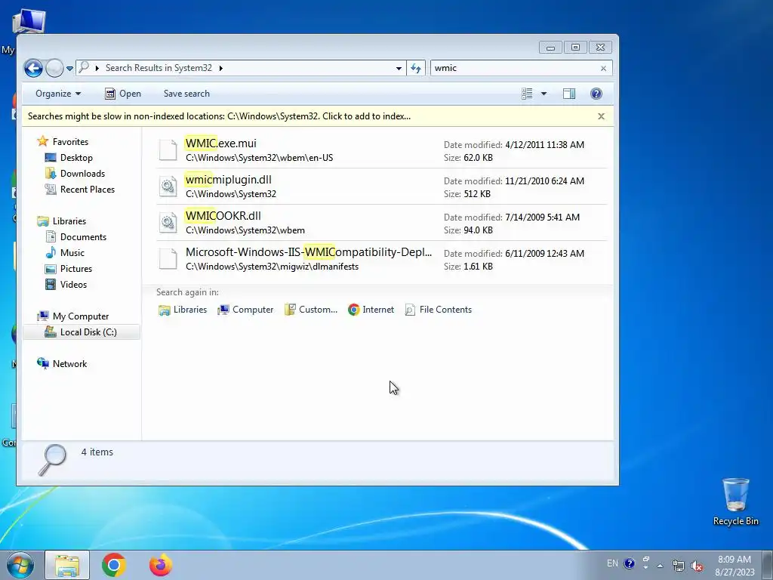Open the EN language indicator

click(612, 563)
